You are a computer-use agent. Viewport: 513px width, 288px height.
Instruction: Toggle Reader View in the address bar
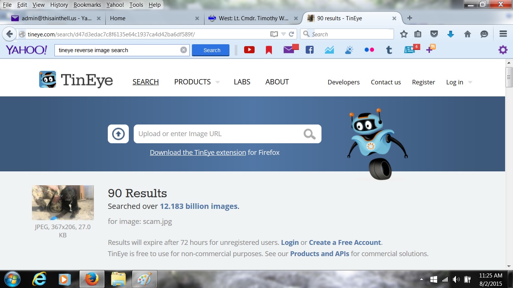tap(274, 34)
